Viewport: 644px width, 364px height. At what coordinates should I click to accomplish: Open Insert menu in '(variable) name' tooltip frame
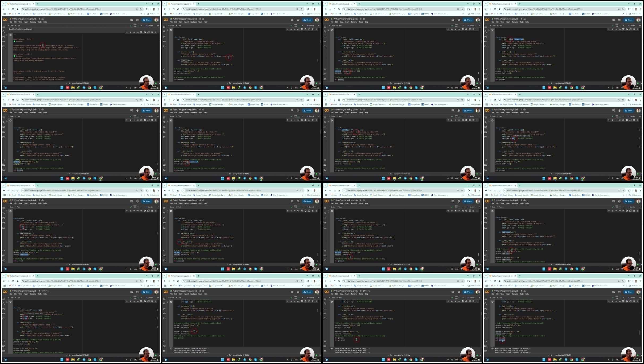tap(26, 294)
